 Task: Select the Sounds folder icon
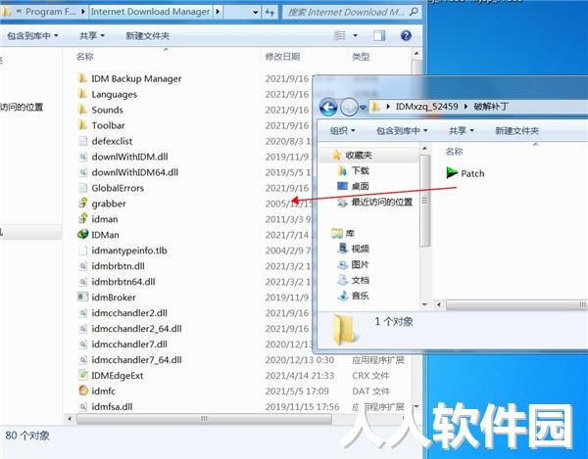[83, 110]
